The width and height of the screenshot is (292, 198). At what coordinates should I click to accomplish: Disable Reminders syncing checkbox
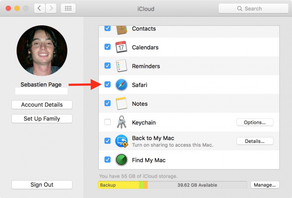[107, 65]
